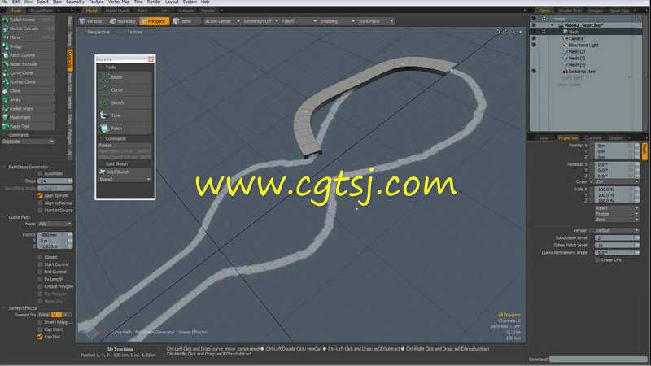Switch to the Render layout tab
Screen dimensions: 651x366
[x=208, y=11]
